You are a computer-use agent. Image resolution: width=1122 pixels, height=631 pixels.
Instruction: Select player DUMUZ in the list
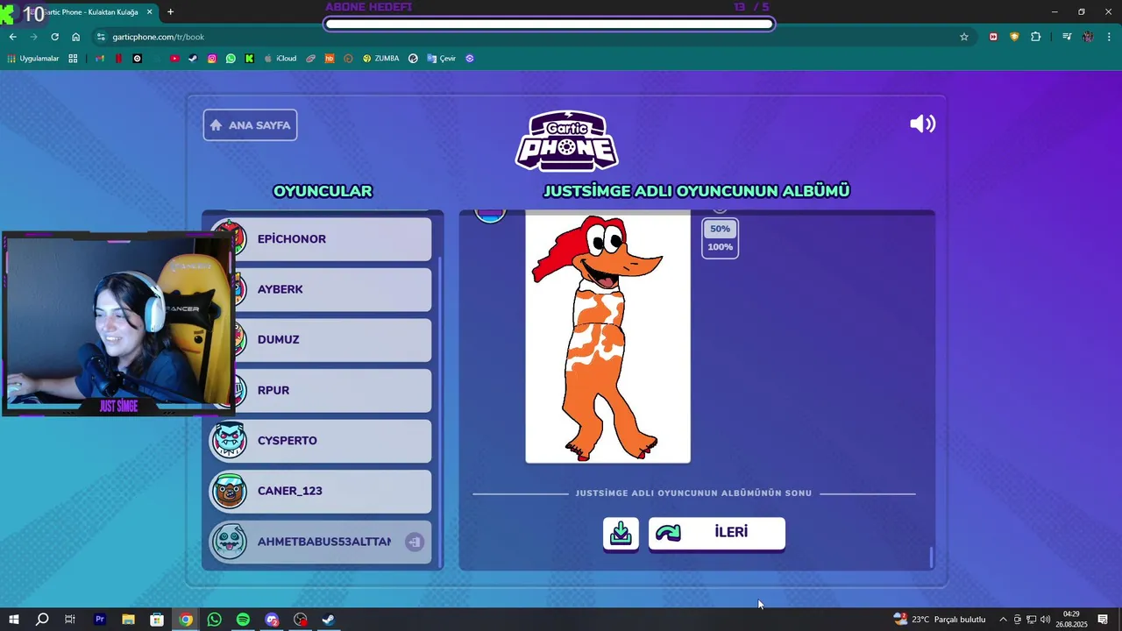(x=321, y=339)
